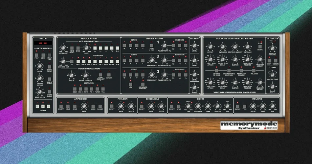Enable pulse waveshape for Oscillator 2
312x164 pixels.
(173, 60)
